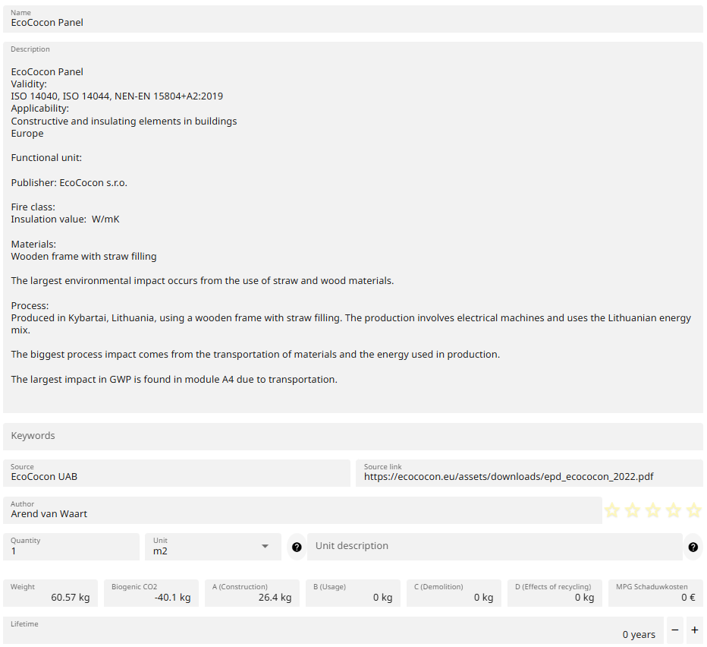Click the first rating star
The image size is (707, 647).
coord(612,511)
